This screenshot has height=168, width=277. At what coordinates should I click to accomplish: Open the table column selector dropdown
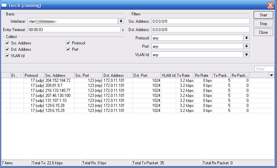point(272,75)
